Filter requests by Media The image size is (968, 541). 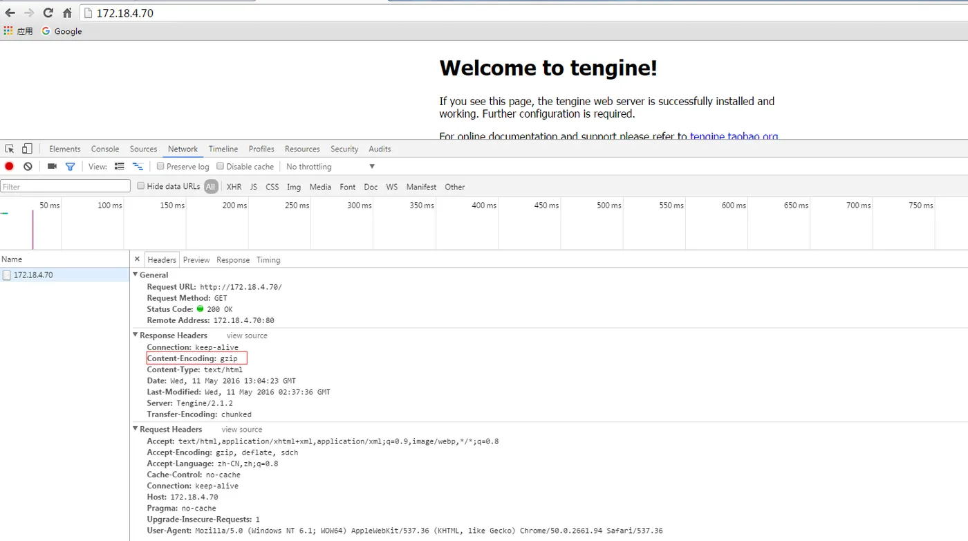point(320,187)
